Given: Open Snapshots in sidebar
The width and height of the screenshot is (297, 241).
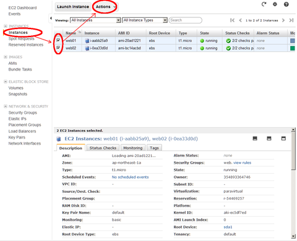Looking at the screenshot, I should [x=18, y=94].
